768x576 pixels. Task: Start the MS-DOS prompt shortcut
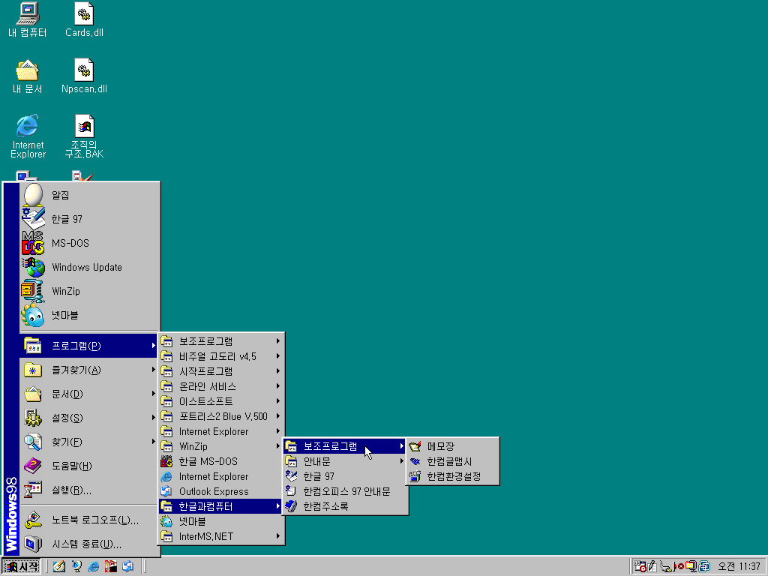90,243
